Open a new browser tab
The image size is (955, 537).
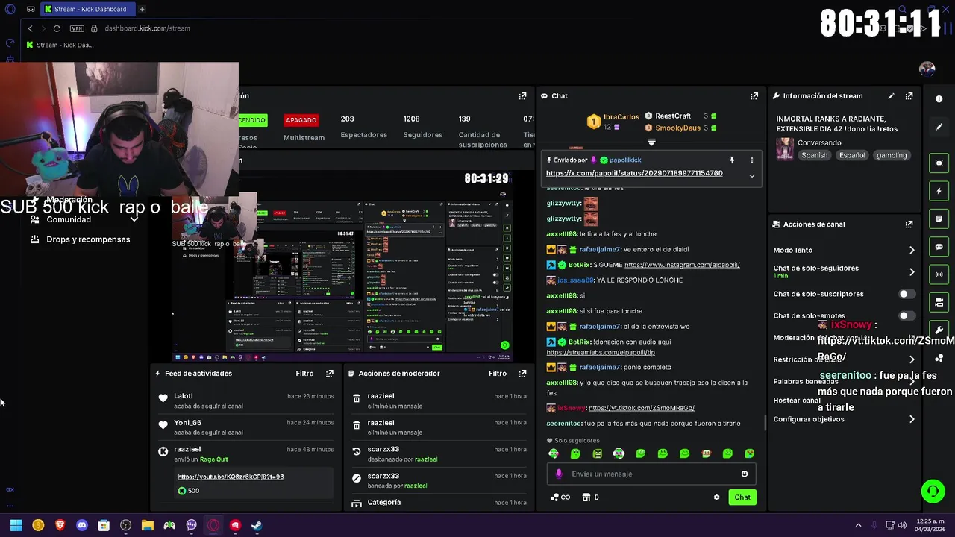[142, 9]
